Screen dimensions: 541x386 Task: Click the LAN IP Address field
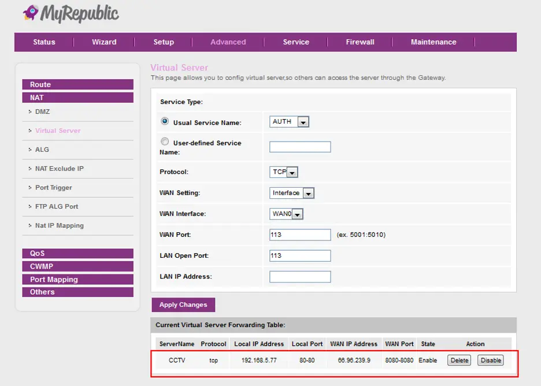(x=300, y=277)
